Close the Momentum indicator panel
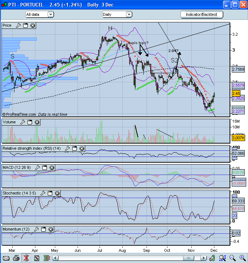Image resolution: width=248 pixels, height=263 pixels. [x=51, y=229]
